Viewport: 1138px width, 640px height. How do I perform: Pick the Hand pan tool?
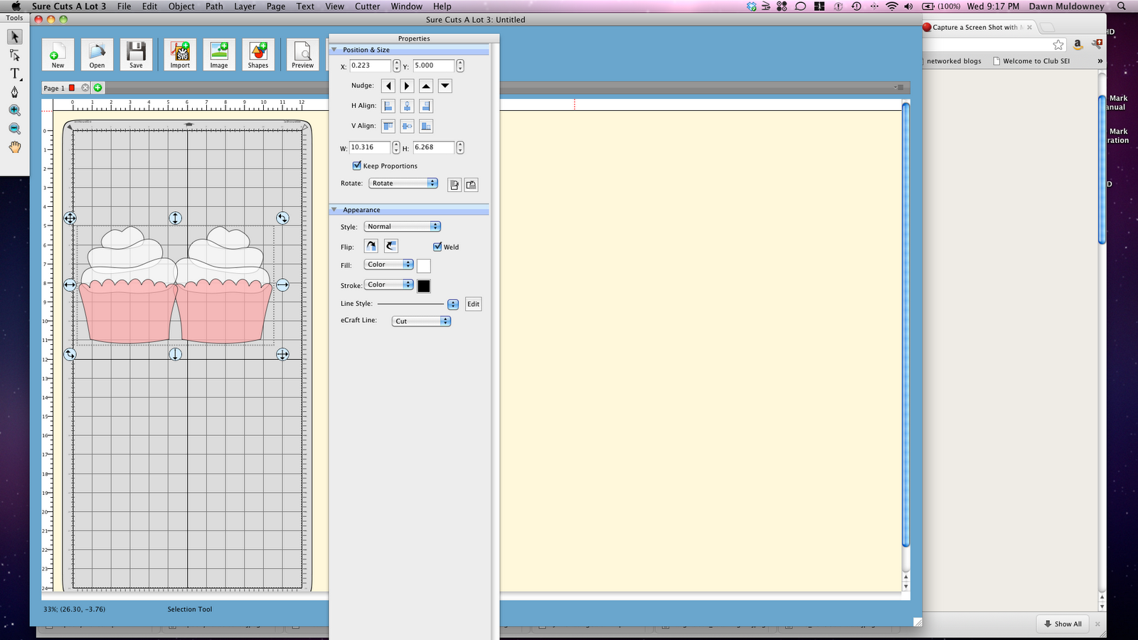(x=14, y=147)
